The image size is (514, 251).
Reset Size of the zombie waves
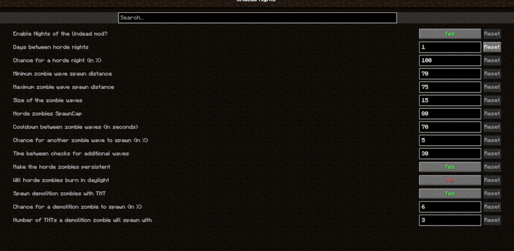coord(492,100)
